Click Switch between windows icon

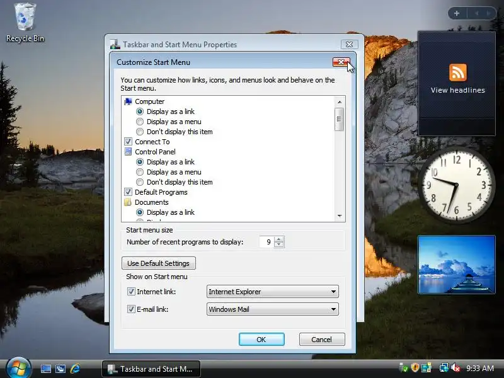pyautogui.click(x=60, y=369)
